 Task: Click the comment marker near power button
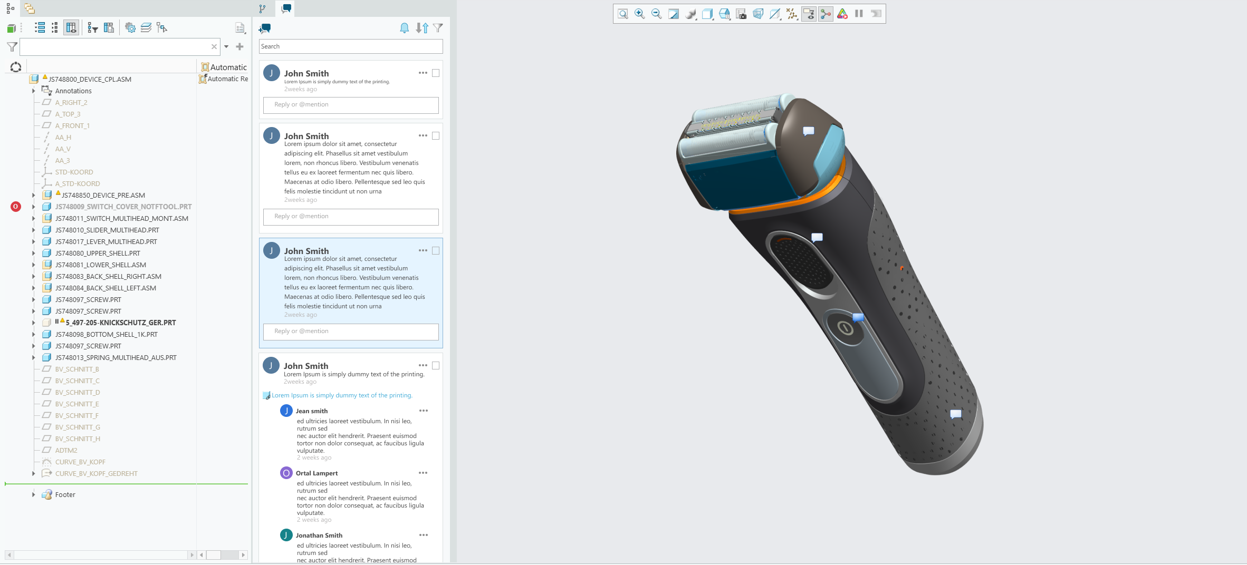(858, 317)
